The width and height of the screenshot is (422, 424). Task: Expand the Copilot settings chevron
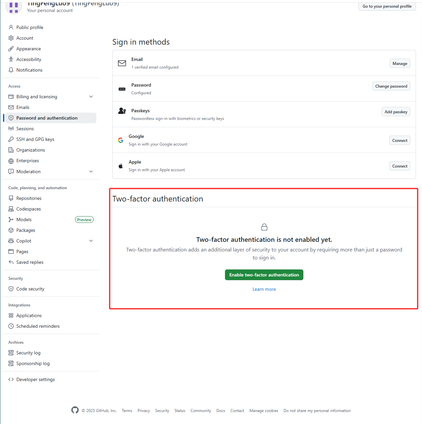point(91,241)
